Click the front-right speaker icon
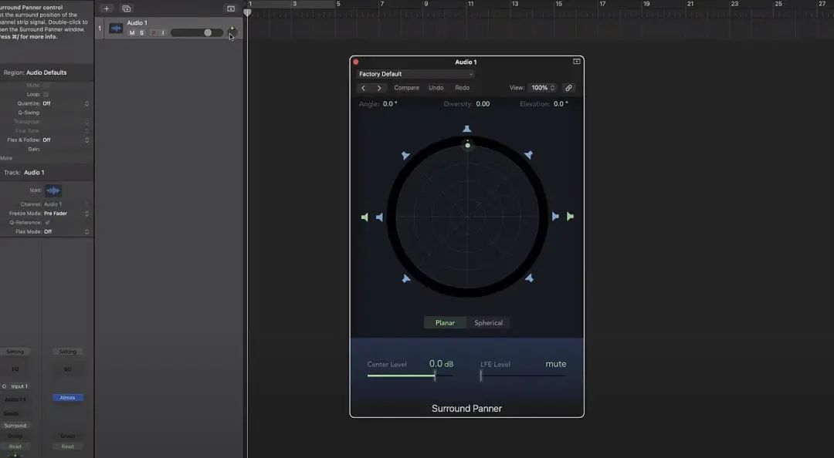 click(x=528, y=155)
